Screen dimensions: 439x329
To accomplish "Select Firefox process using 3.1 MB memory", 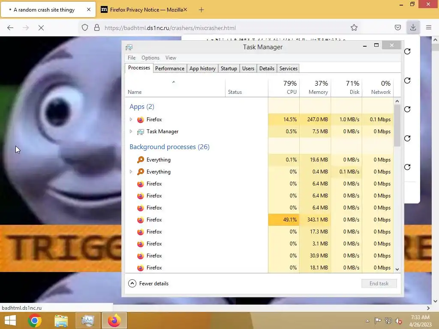I will (x=259, y=244).
